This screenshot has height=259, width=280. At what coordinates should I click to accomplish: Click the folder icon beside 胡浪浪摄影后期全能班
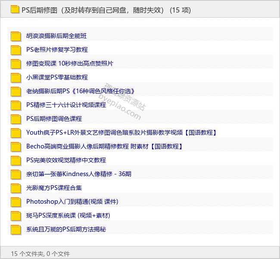(16, 36)
